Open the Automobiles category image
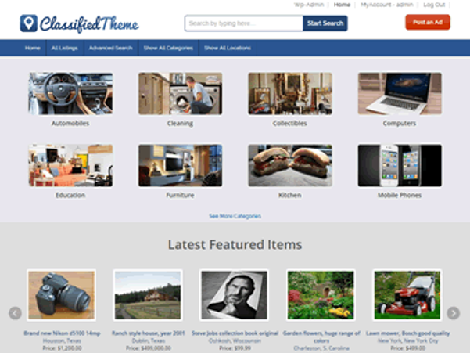 tap(70, 94)
